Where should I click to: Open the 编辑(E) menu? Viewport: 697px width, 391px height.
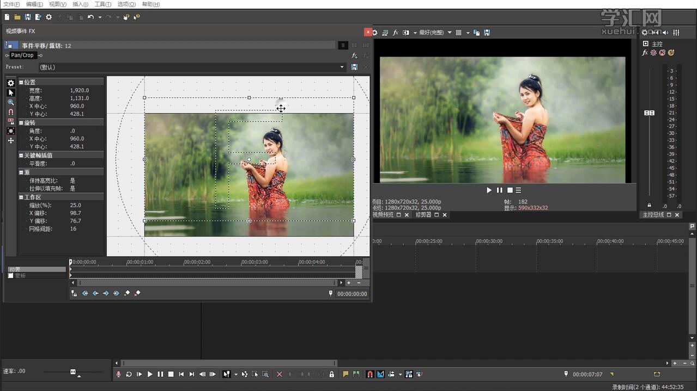(34, 4)
